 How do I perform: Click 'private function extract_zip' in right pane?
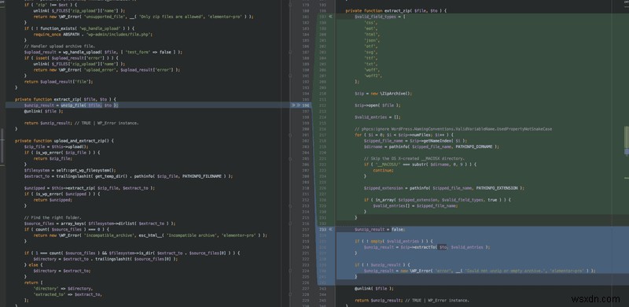coord(396,11)
